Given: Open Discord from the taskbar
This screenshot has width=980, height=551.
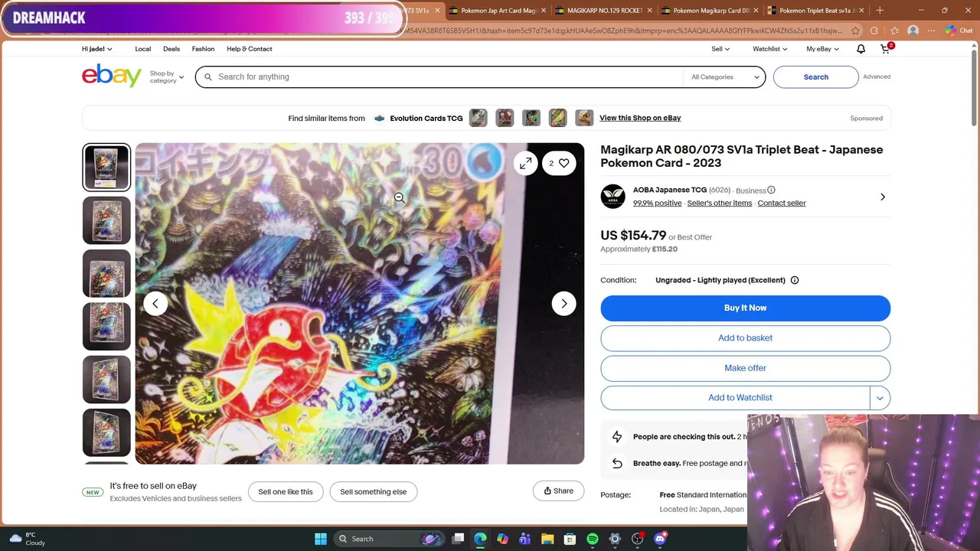Looking at the screenshot, I should click(660, 539).
